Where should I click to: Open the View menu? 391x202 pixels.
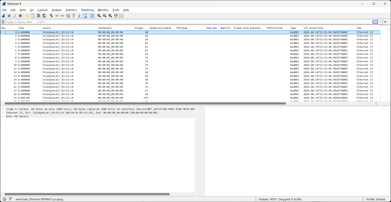click(x=23, y=10)
